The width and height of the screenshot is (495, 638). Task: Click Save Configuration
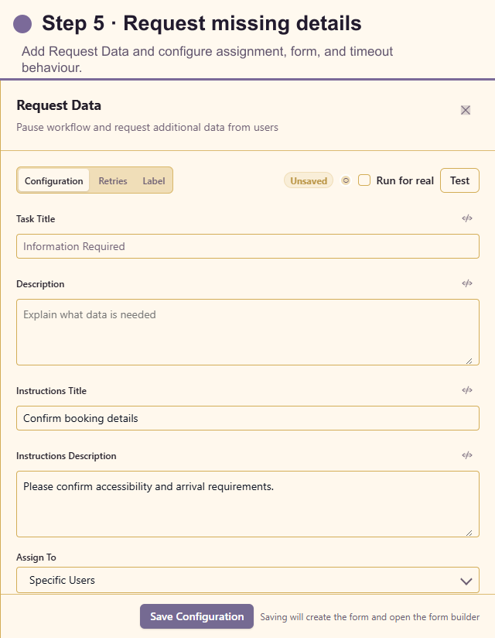(196, 616)
